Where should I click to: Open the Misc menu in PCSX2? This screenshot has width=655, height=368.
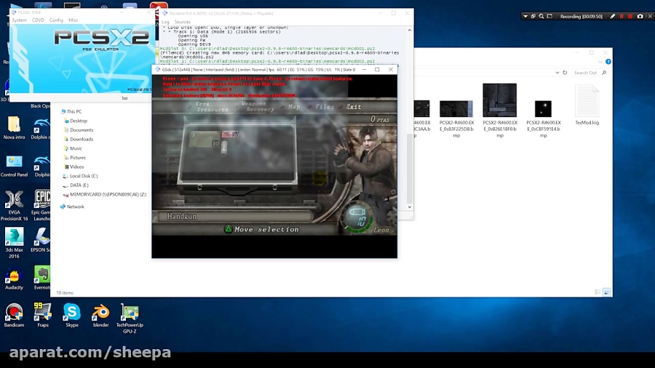click(x=73, y=20)
